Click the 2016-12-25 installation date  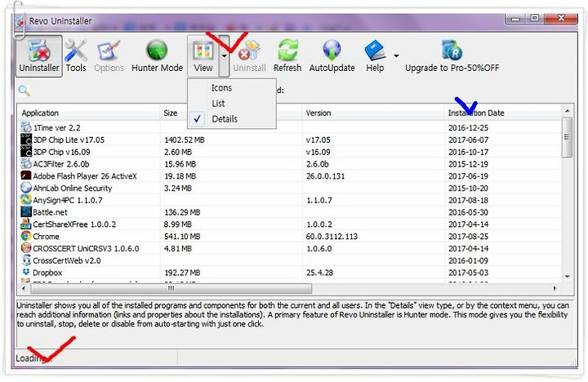(x=468, y=128)
